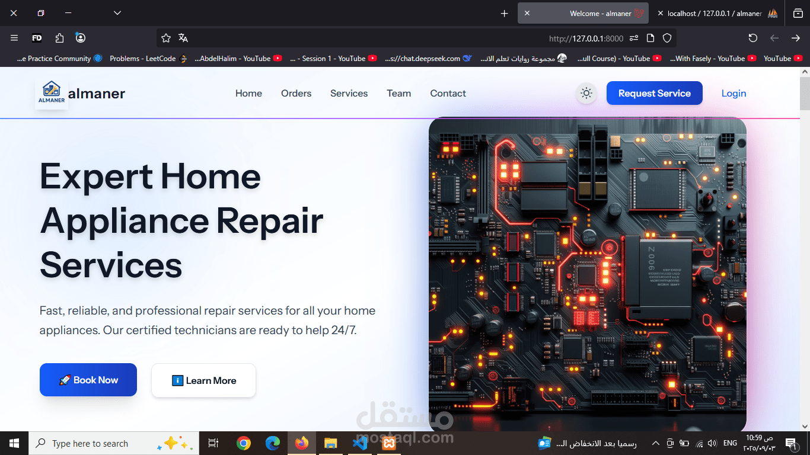810x455 pixels.
Task: Open the Practice Community bookmark
Action: [59, 59]
